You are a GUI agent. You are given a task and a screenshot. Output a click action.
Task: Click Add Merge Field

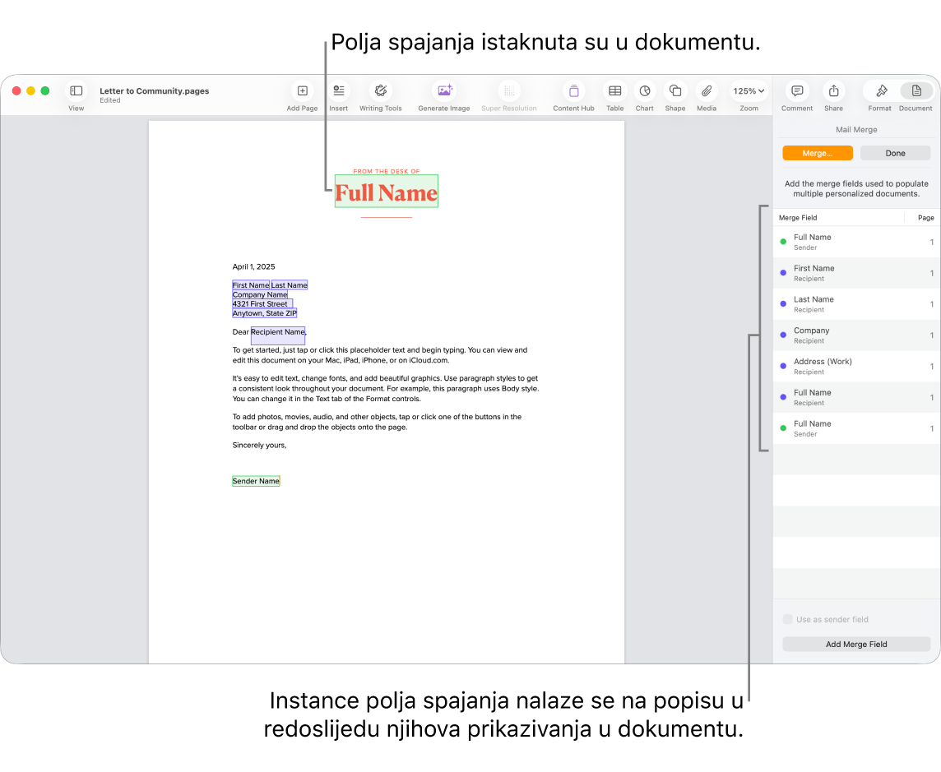[855, 644]
